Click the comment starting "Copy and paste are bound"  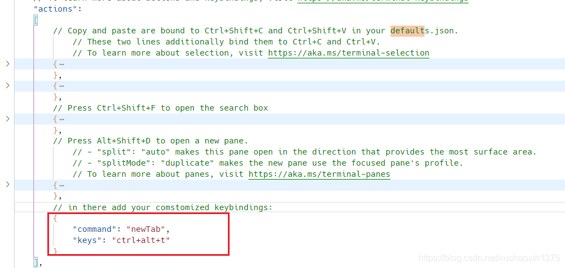click(x=255, y=31)
